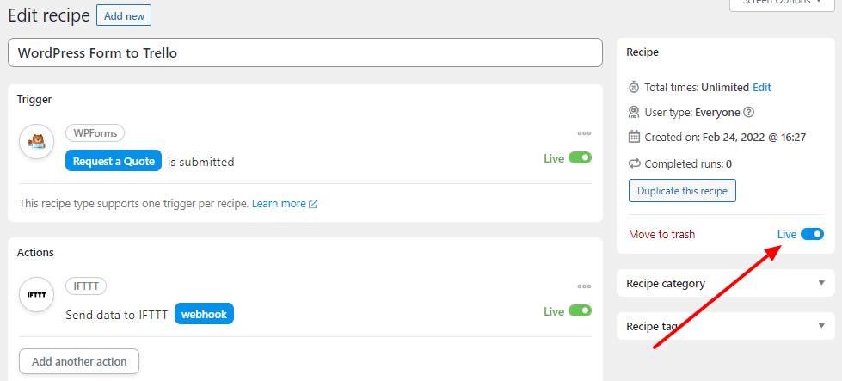Open the IFTTT action's three-dot menu

pyautogui.click(x=584, y=286)
